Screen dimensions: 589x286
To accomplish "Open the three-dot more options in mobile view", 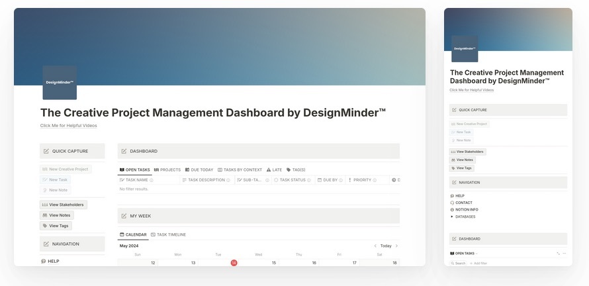I will 565,254.
